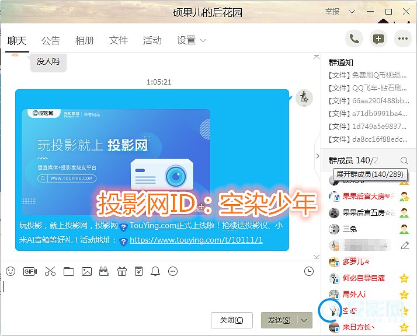Minimize the group chat window
Screen dimensions: 417x336
(x=370, y=12)
